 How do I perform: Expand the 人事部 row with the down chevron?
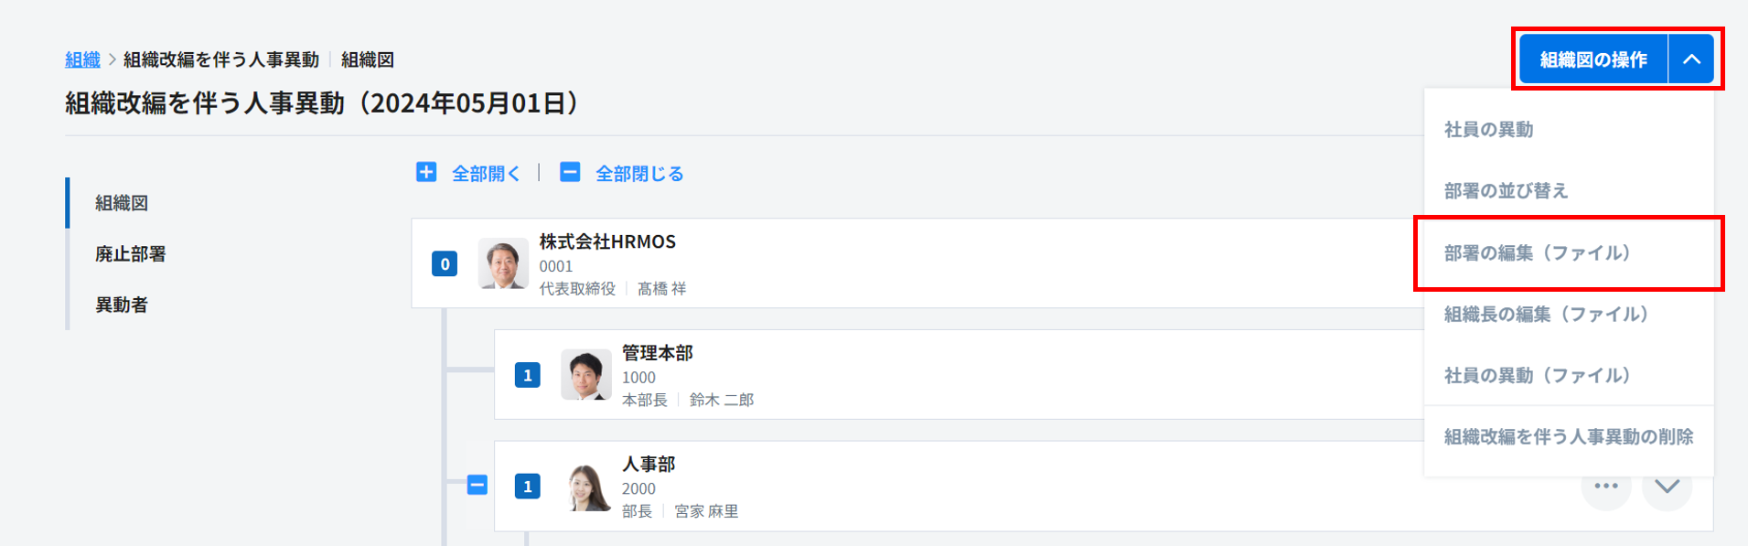pyautogui.click(x=1667, y=486)
